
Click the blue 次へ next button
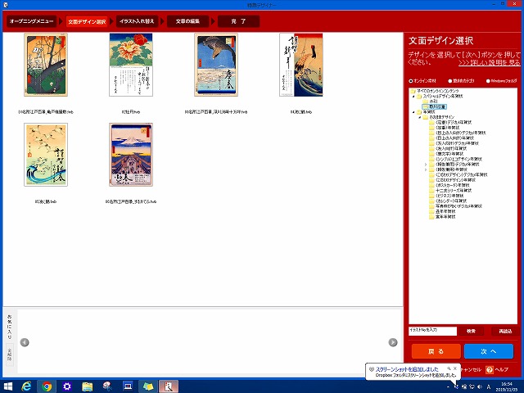pyautogui.click(x=489, y=351)
